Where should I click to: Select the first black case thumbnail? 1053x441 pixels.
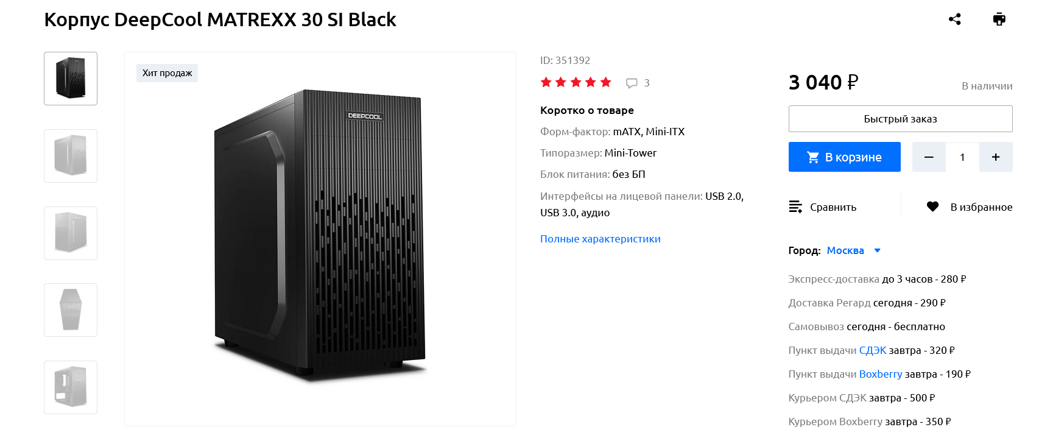71,79
